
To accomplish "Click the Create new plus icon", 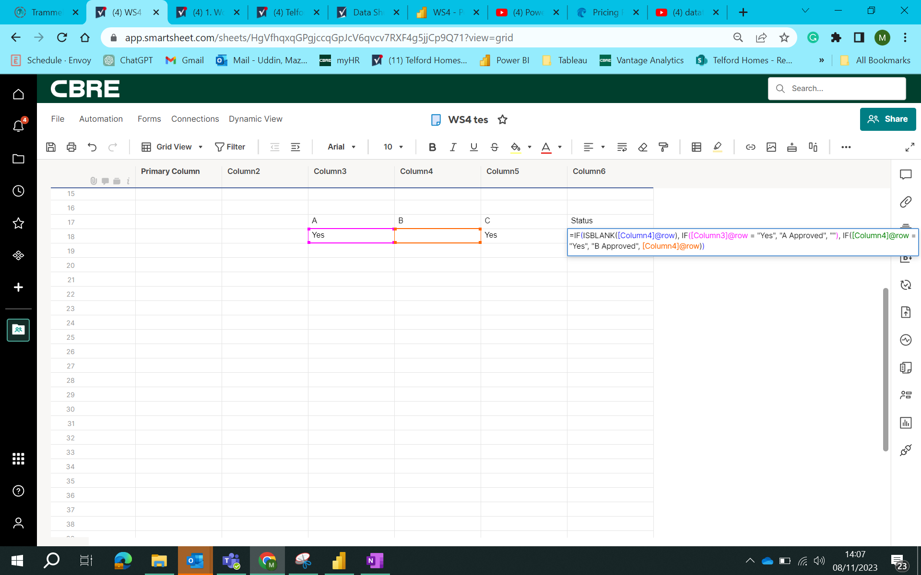I will point(18,287).
